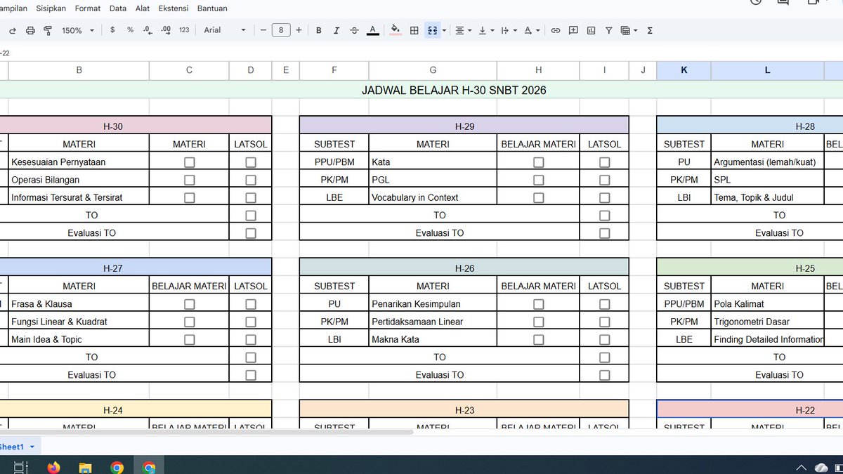Open the borders tool
This screenshot has height=474, width=843.
click(x=414, y=30)
